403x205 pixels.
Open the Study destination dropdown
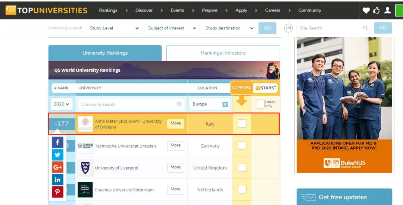click(229, 28)
